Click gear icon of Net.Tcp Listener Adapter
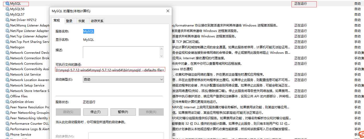The width and height of the screenshot is (364, 139). [7, 36]
